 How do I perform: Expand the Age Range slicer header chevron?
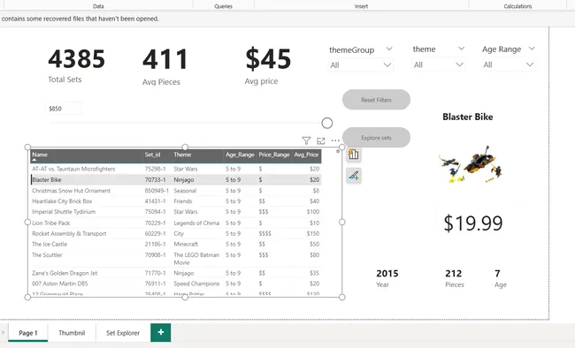tap(532, 49)
